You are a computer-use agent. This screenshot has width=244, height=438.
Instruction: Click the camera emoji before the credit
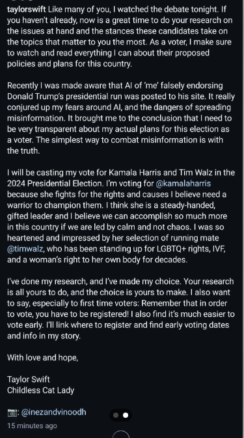click(12, 413)
